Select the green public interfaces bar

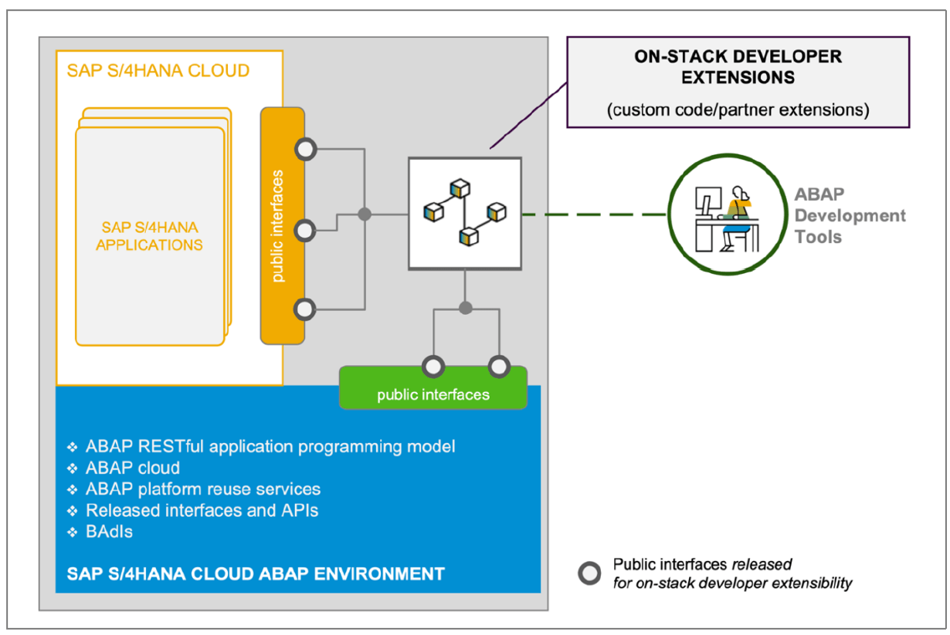tap(433, 387)
